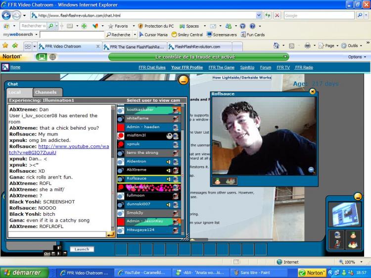Click the Norton globe icon
Screen dimensions: 371x278
(52, 57)
